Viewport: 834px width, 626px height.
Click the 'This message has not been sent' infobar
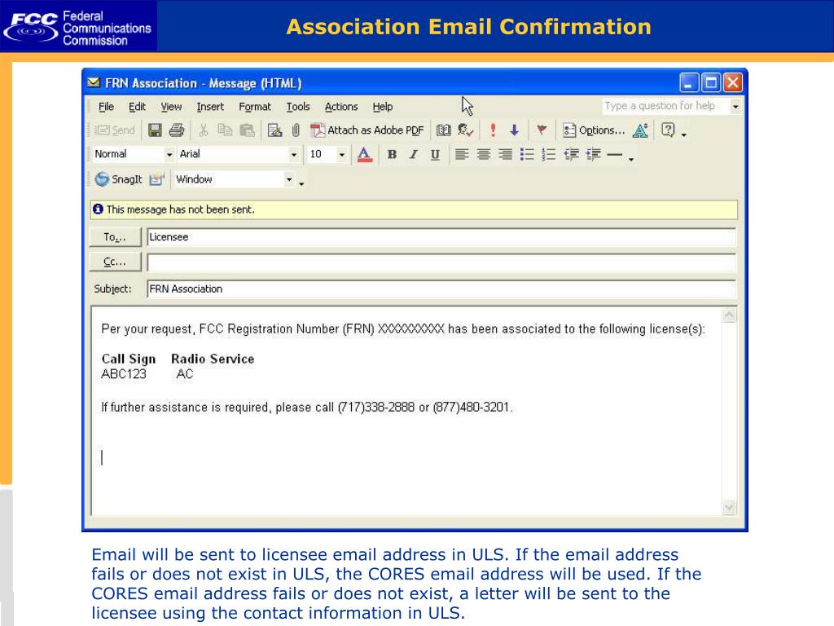pyautogui.click(x=414, y=209)
